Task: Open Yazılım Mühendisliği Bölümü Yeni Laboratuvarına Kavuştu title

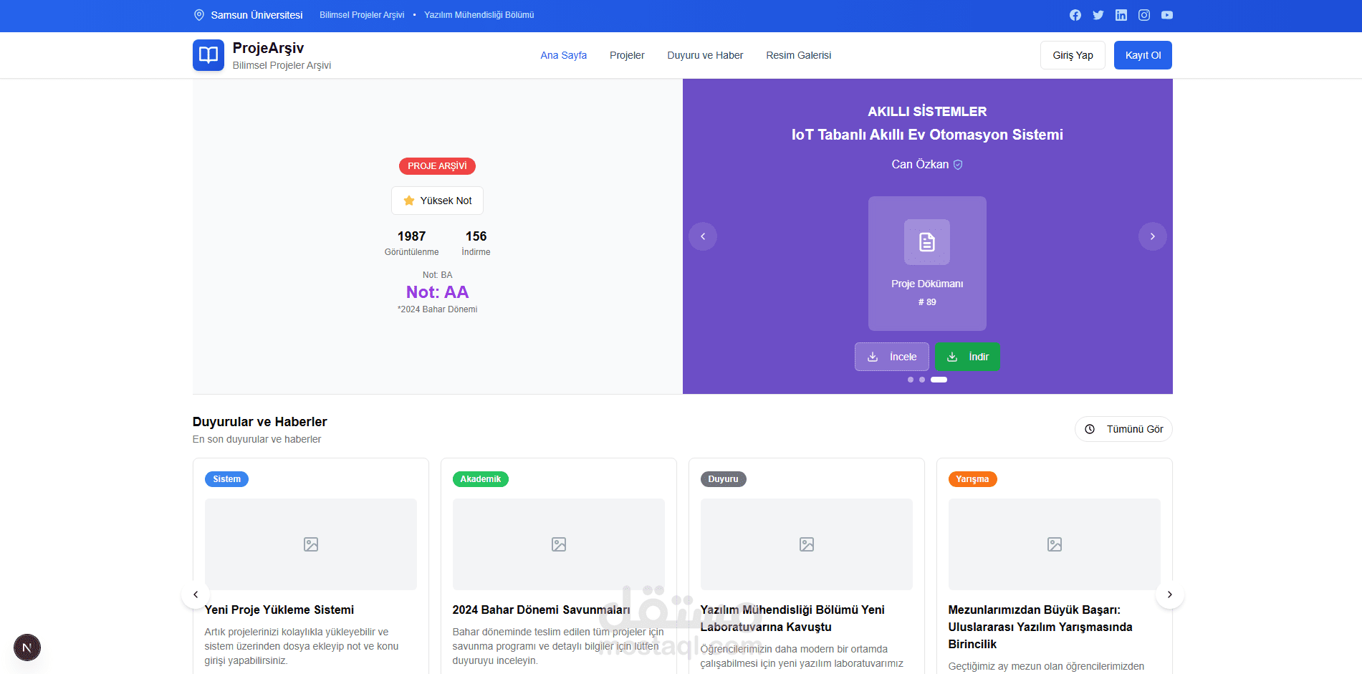Action: pyautogui.click(x=792, y=619)
